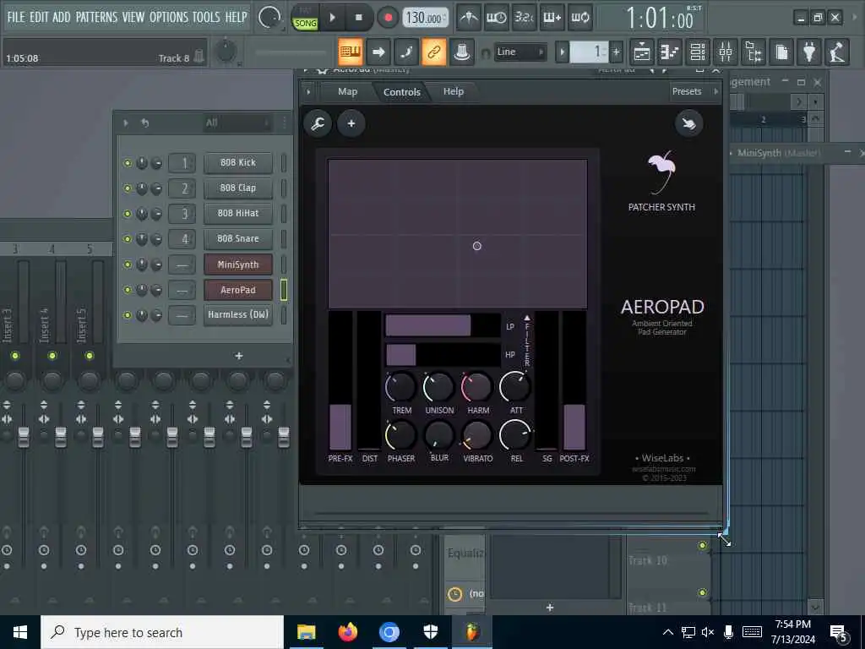Open the Channel rack view icon

coord(698,52)
